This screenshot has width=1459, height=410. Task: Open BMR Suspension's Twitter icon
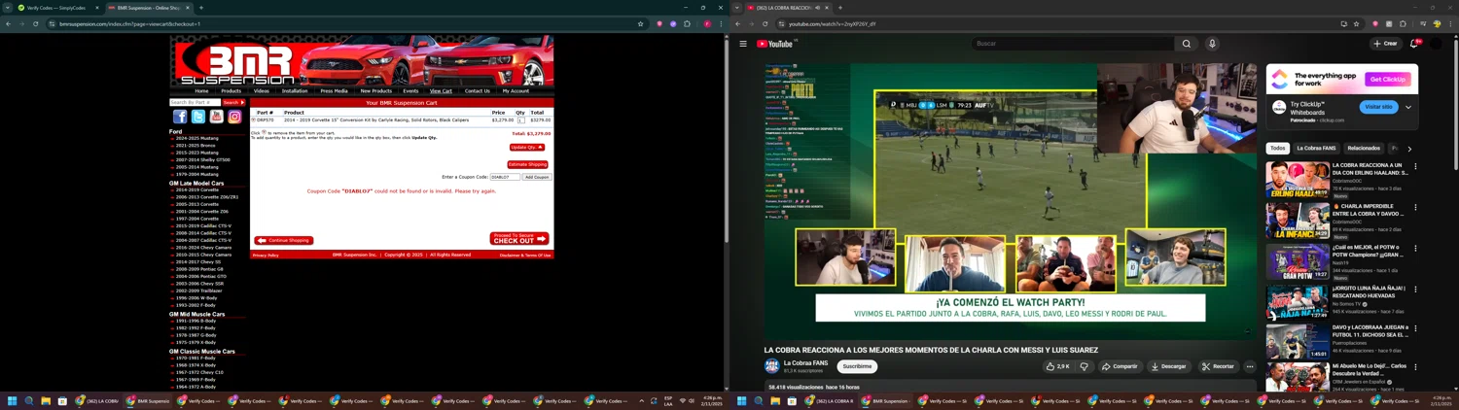[198, 117]
